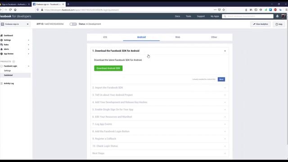
Task: Switch to the iOS platform tab
Action: click(105, 37)
